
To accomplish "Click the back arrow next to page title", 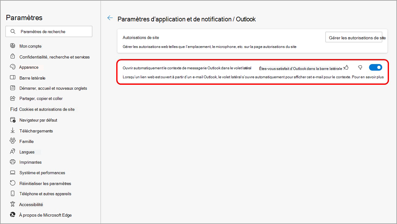I will coord(110,18).
